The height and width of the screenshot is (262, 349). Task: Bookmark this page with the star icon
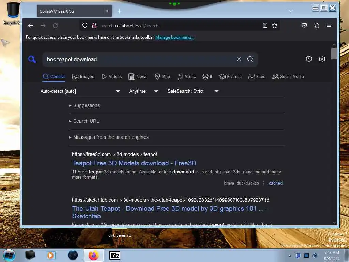pyautogui.click(x=275, y=25)
